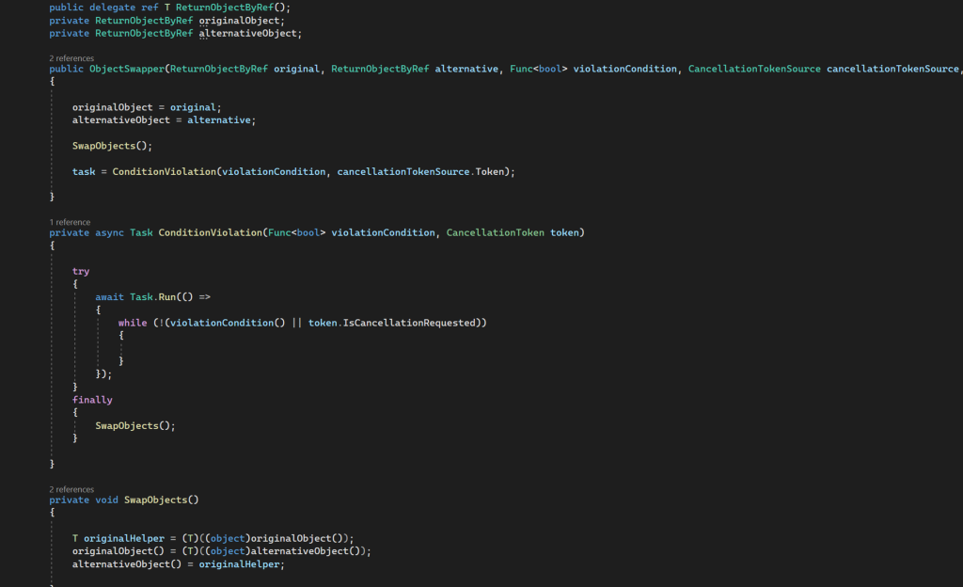Click the SwapObjects call inside the constructor
Image resolution: width=963 pixels, height=587 pixels.
[109, 146]
